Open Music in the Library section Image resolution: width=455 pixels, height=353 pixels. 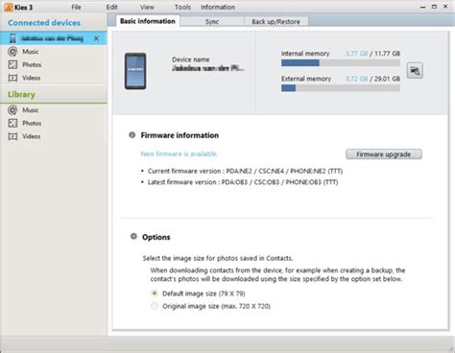30,110
